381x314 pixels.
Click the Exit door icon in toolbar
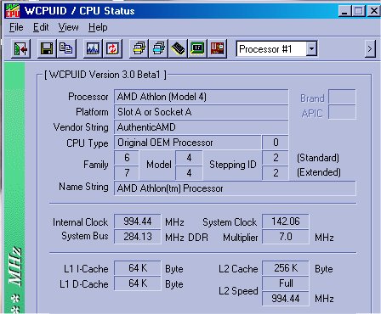(x=20, y=49)
